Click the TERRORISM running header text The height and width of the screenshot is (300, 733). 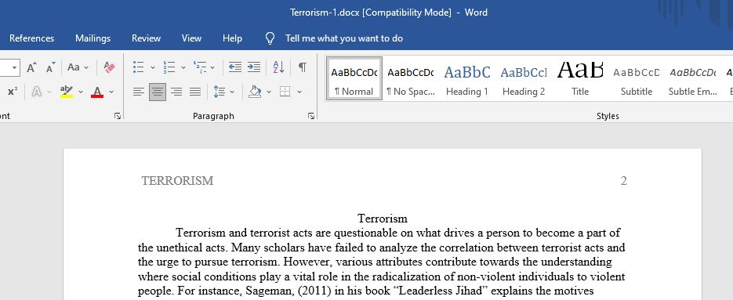(x=178, y=181)
